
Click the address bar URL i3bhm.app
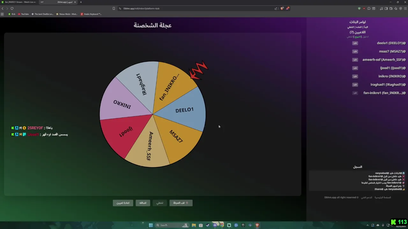(141, 9)
